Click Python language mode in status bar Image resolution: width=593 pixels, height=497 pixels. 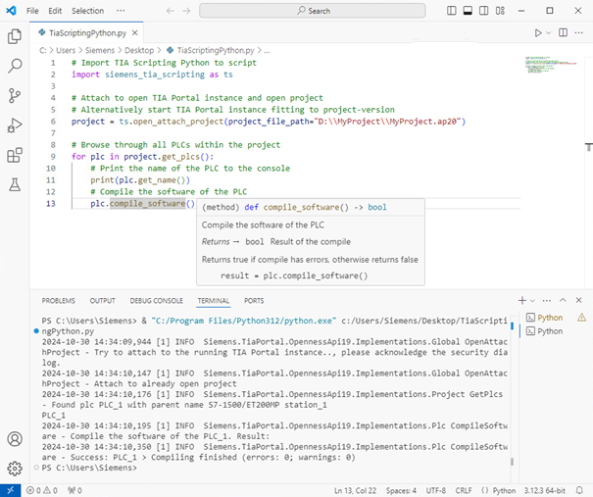[504, 490]
